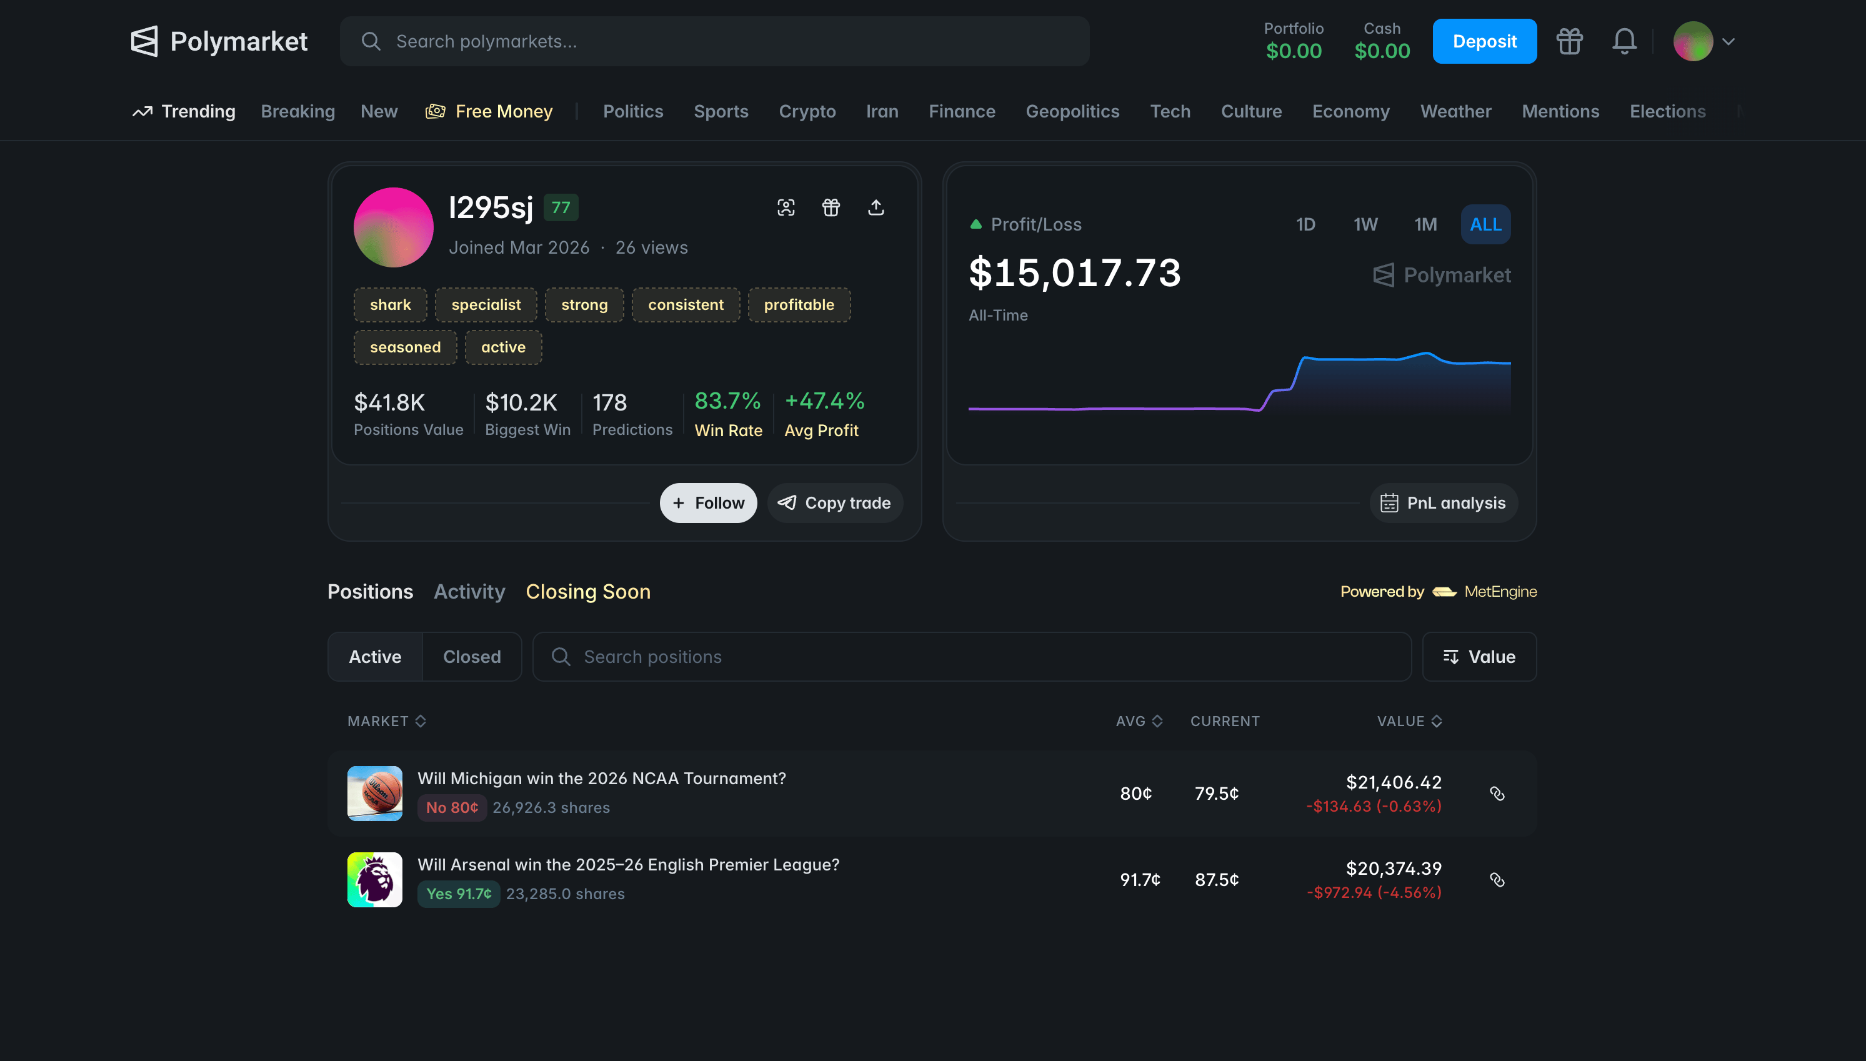Open the Mentions category
This screenshot has width=1866, height=1061.
(x=1560, y=111)
